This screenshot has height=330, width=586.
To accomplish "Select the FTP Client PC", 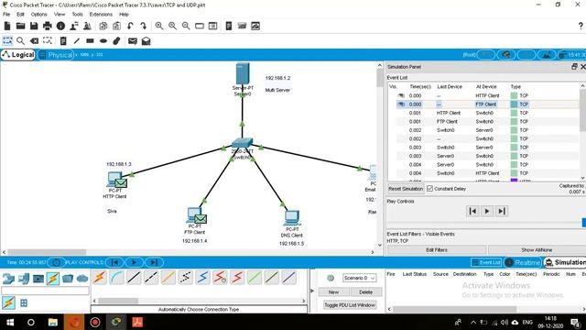I will click(x=194, y=215).
